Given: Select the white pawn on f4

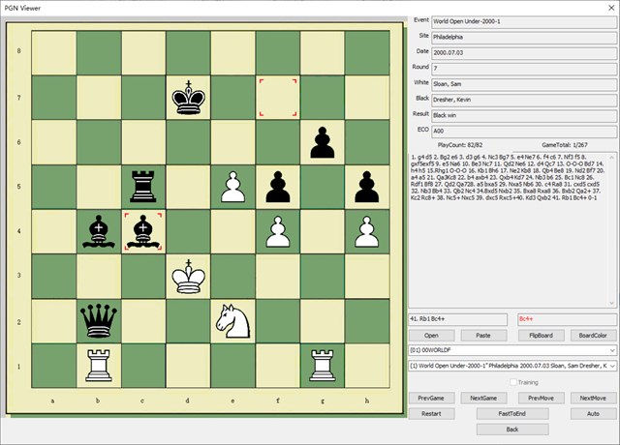Looking at the screenshot, I should pos(278,231).
